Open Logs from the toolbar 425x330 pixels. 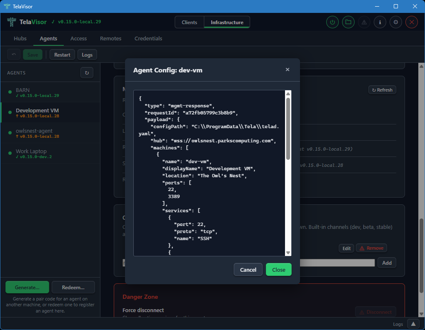pyautogui.click(x=87, y=55)
